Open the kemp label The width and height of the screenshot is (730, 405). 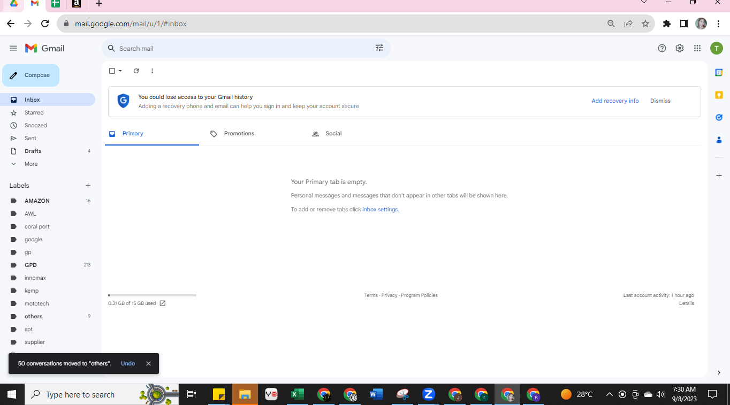[x=48, y=291]
